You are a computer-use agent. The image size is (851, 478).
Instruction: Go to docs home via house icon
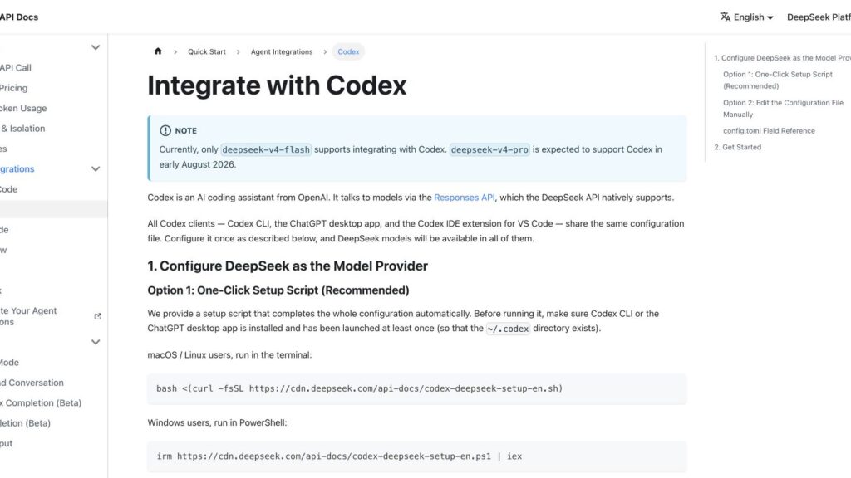pyautogui.click(x=158, y=51)
